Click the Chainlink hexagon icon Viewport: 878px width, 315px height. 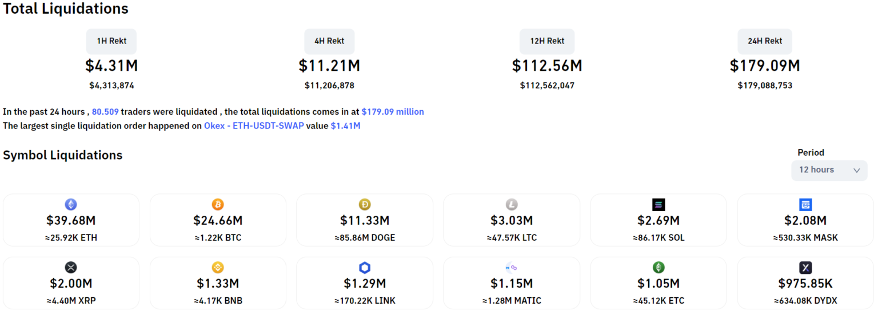tap(365, 267)
